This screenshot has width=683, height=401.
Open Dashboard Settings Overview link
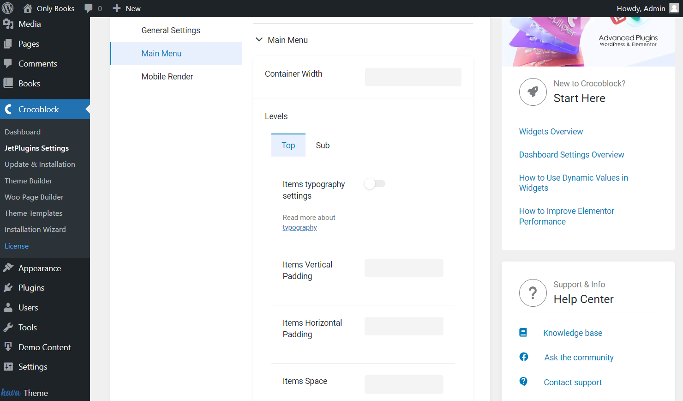coord(571,155)
